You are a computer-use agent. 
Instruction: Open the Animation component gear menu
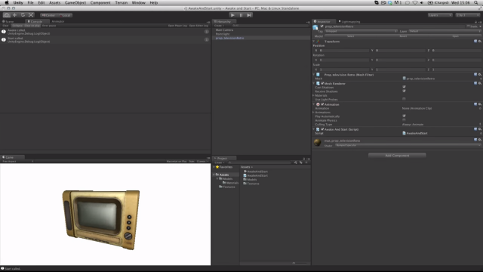pos(480,104)
